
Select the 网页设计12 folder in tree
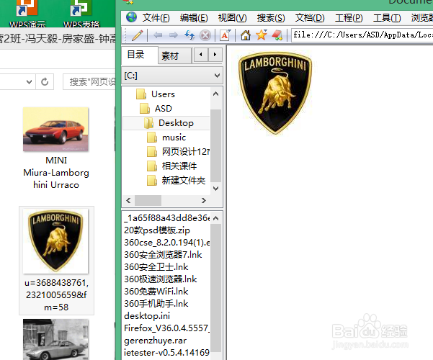178,152
